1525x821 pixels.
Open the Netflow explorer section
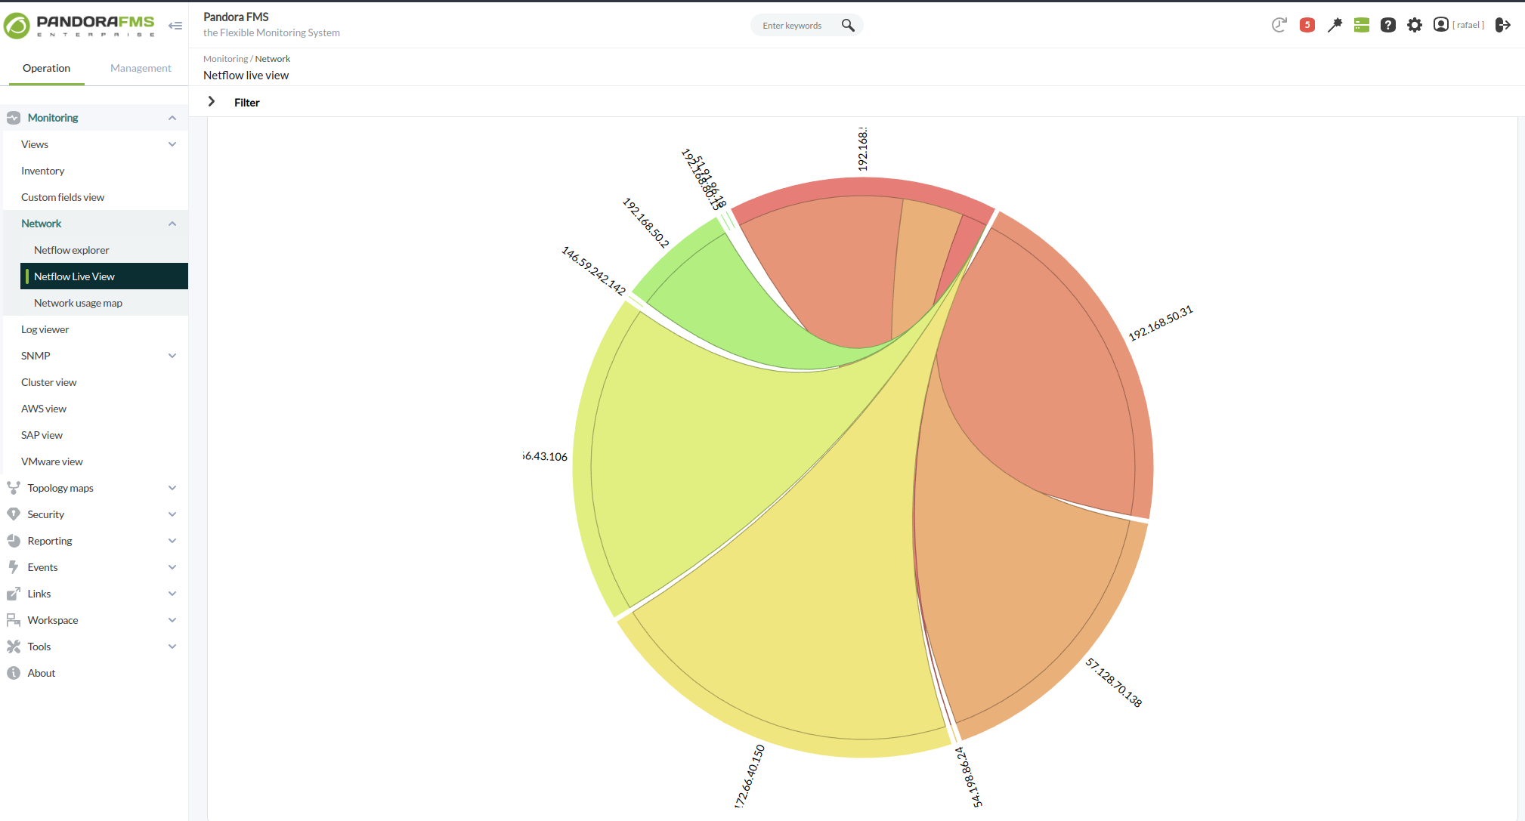click(x=71, y=250)
